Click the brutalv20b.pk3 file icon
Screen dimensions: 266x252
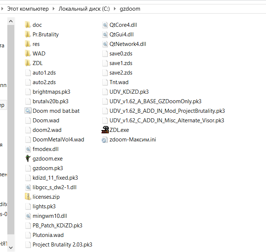[x=28, y=101]
